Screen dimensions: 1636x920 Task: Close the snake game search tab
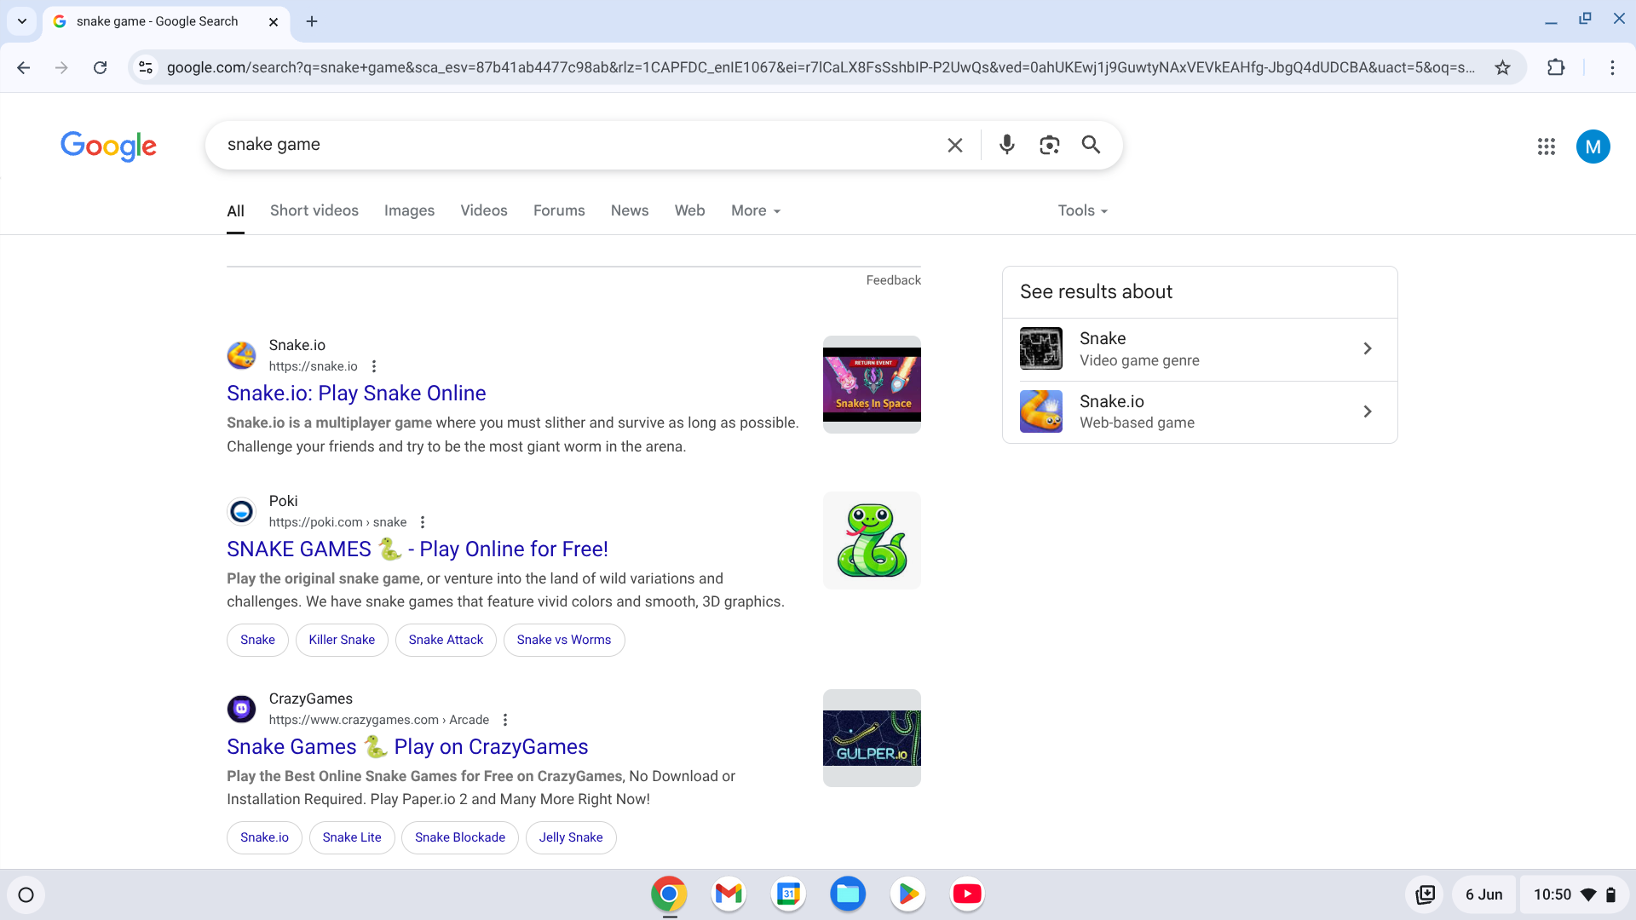[x=274, y=22]
